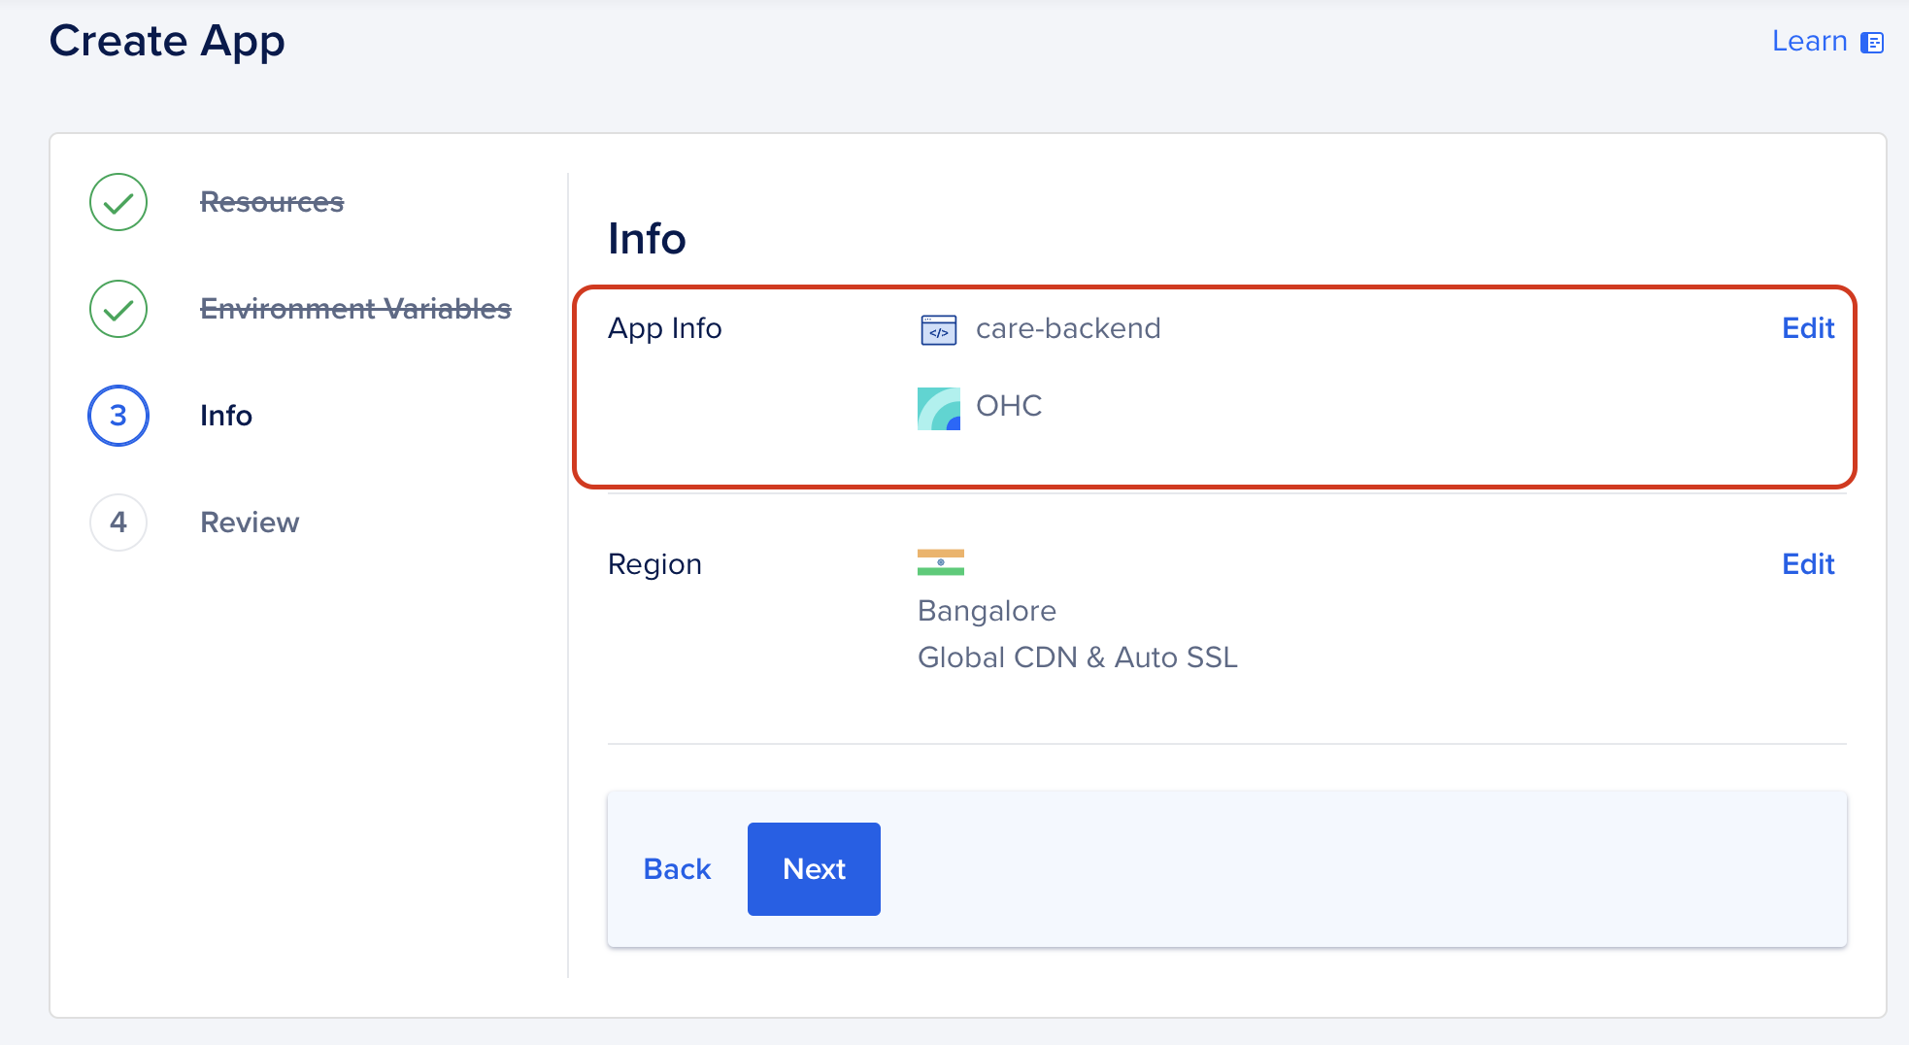Click the care-backend code window icon
This screenshot has height=1045, width=1909.
tap(938, 330)
